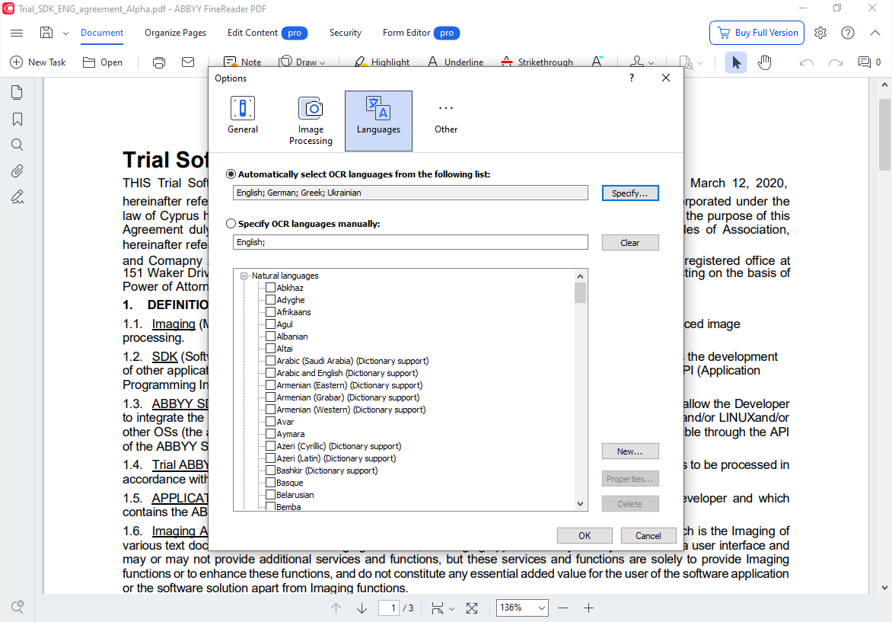Screen dimensions: 892x622
Task: Click the language list scrollbar down arrow
Action: tap(580, 504)
